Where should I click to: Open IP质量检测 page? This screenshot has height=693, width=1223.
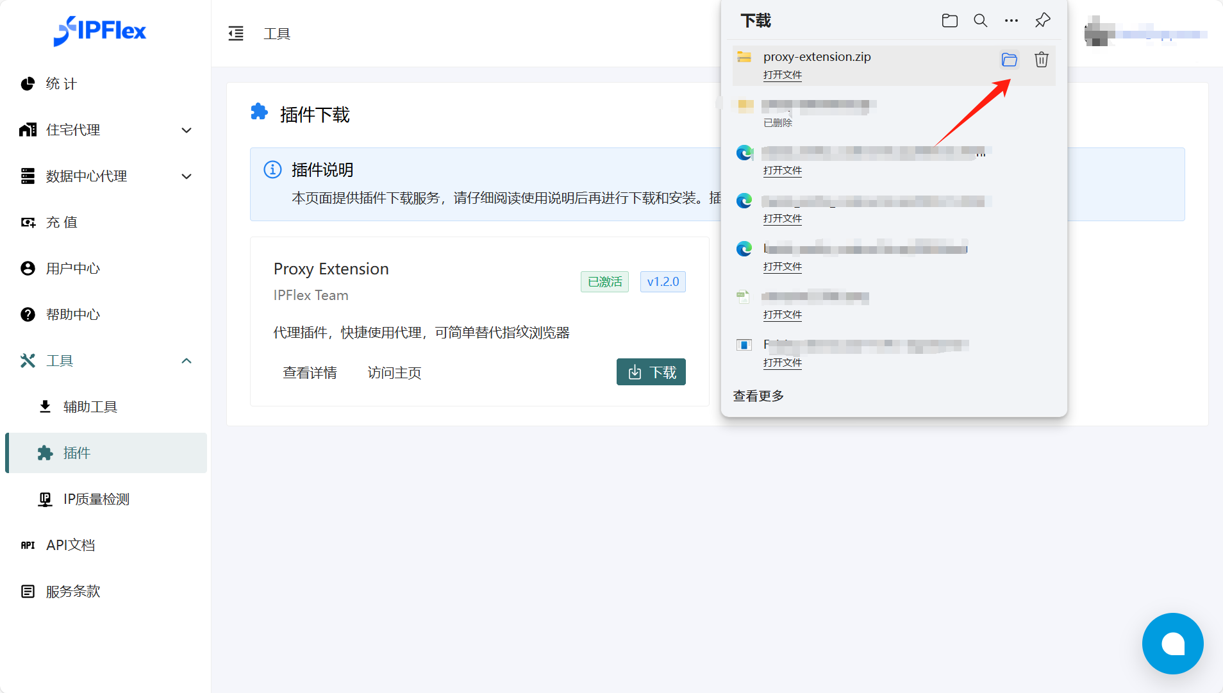click(96, 499)
